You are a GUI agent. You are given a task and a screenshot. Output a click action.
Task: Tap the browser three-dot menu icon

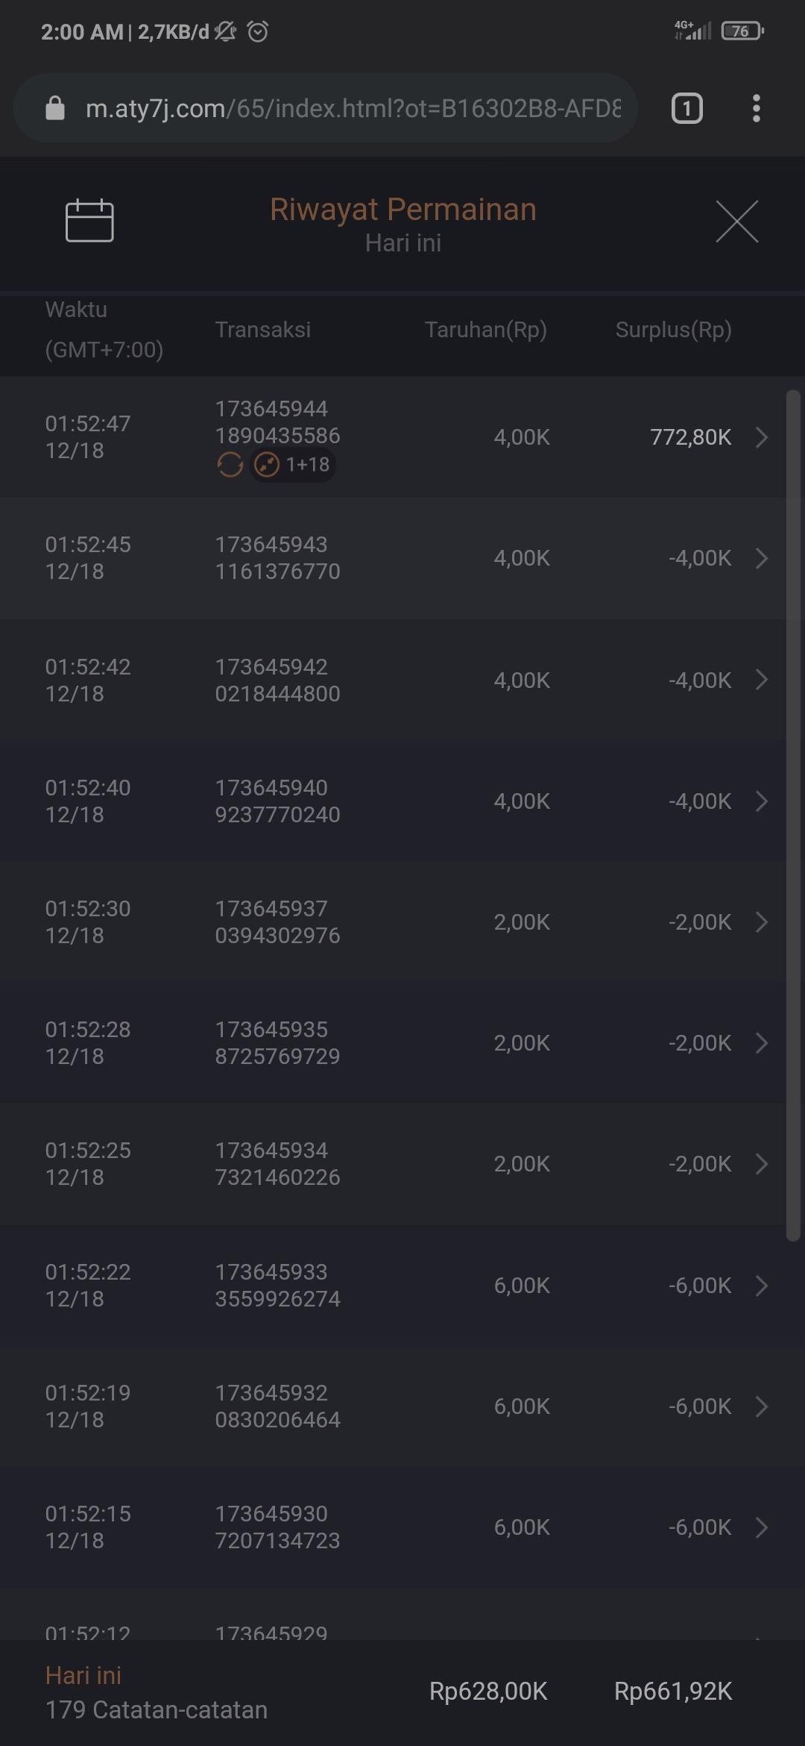[756, 109]
